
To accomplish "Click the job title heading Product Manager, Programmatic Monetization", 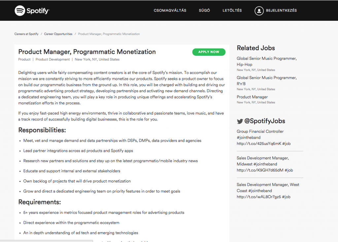I will click(x=87, y=52).
